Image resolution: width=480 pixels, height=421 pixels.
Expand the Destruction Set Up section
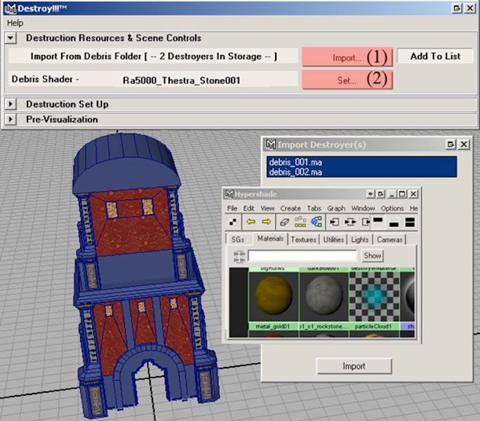coord(10,104)
